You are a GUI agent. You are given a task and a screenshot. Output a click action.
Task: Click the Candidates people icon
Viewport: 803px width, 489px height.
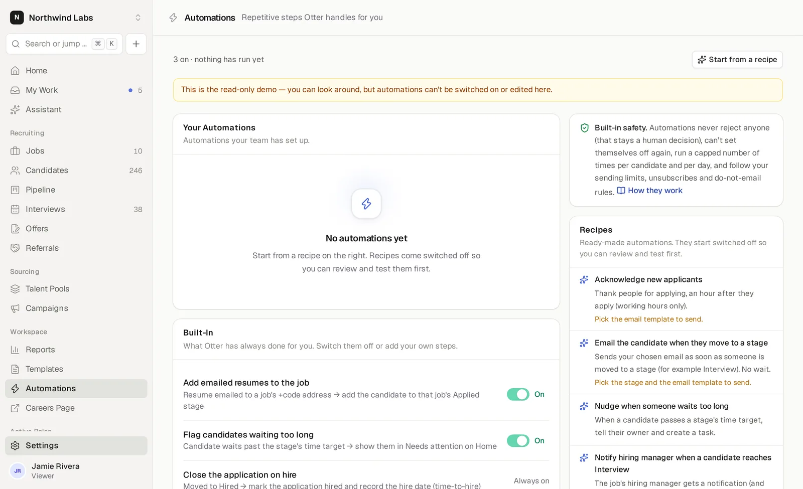click(16, 171)
